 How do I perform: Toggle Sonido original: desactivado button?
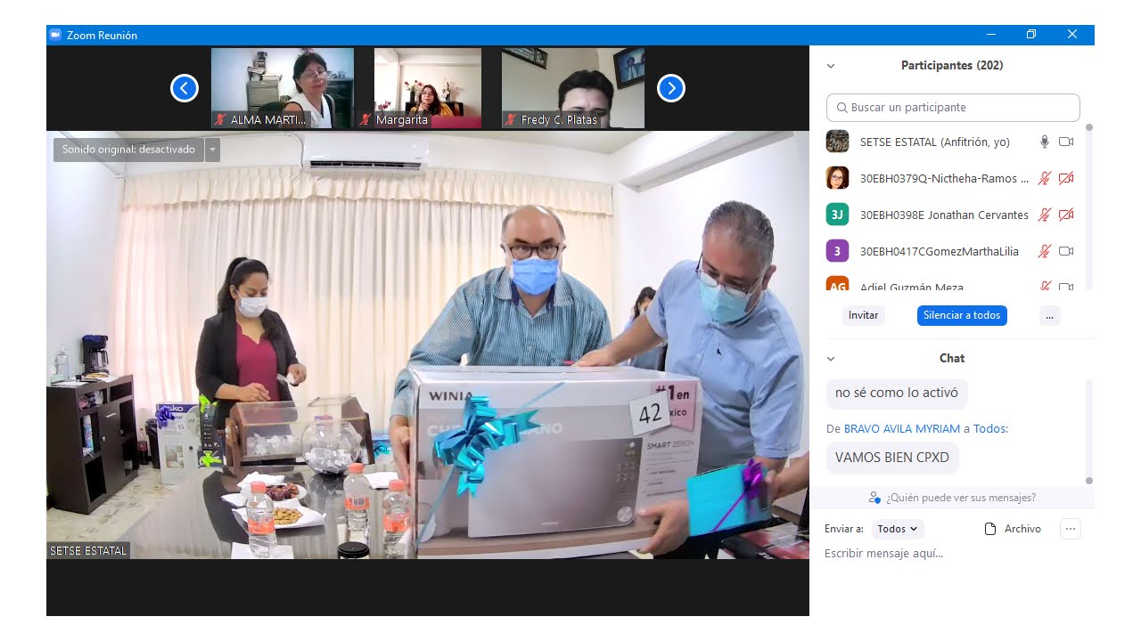coord(128,150)
